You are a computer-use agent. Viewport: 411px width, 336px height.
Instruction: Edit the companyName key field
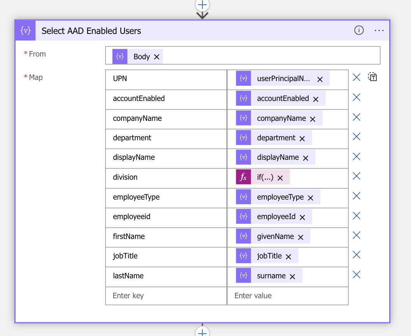[166, 118]
